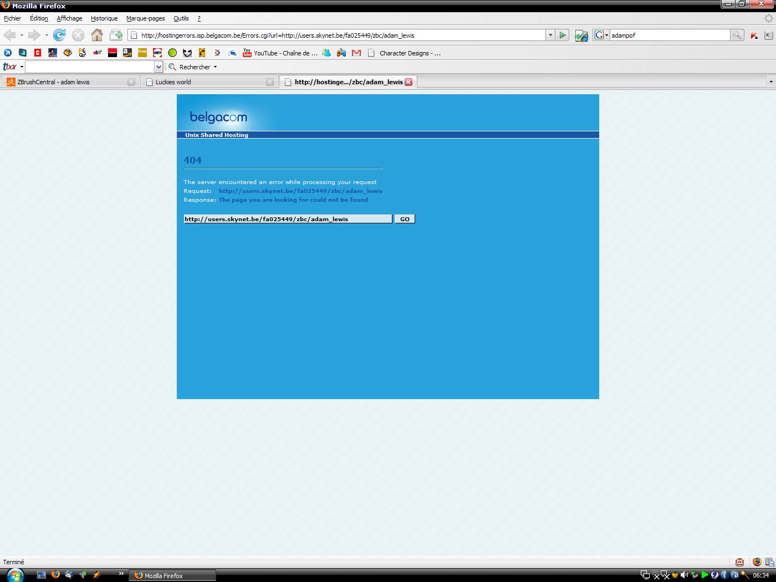Follow the users.skynet.be request link

(x=300, y=191)
